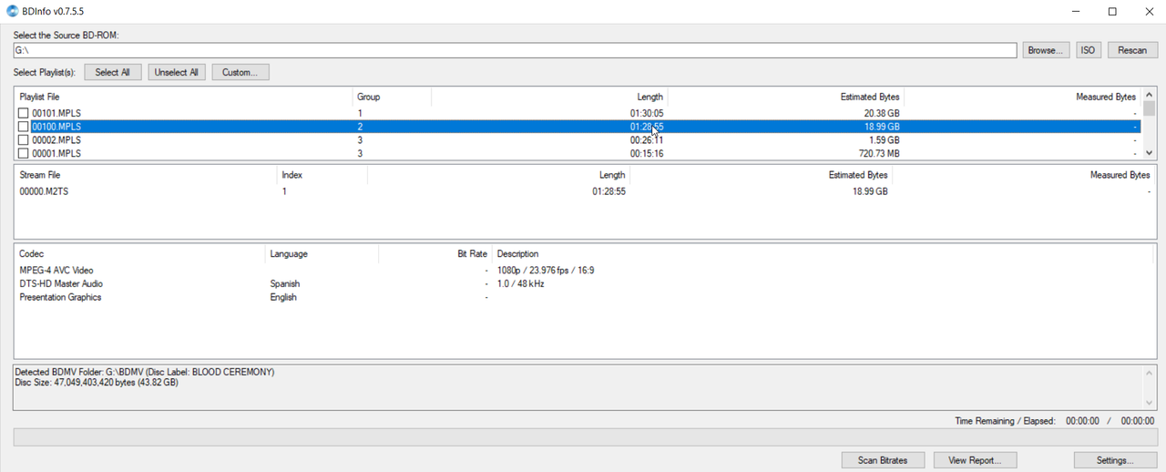Viewport: 1166px width, 472px height.
Task: Click Unselect All playlists button
Action: (177, 72)
